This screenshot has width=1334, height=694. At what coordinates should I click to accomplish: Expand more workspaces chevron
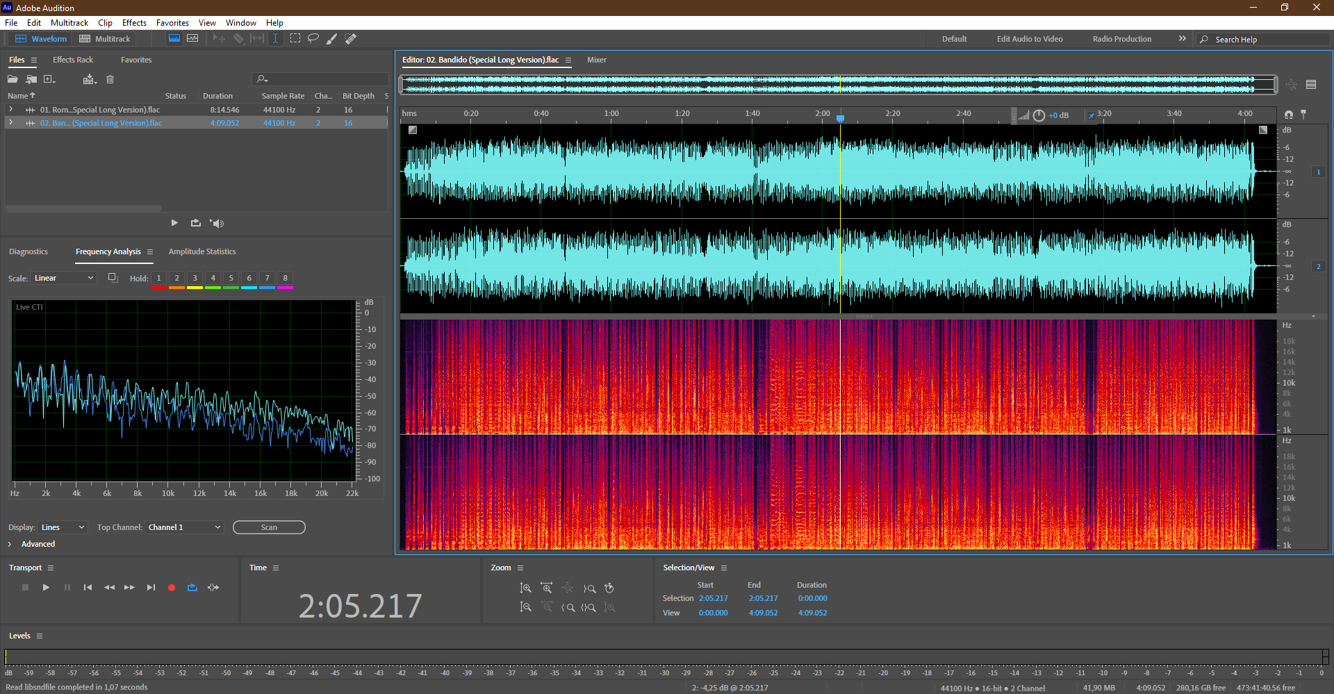1183,39
